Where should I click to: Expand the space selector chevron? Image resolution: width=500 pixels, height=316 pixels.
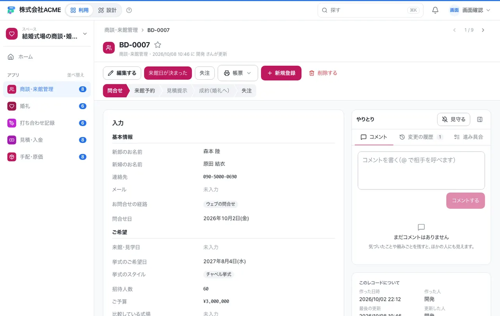(85, 34)
